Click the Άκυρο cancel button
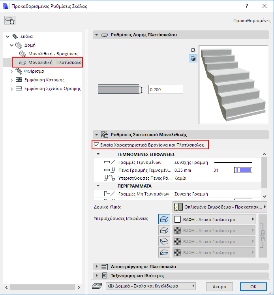This screenshot has height=295, width=274. (x=219, y=287)
